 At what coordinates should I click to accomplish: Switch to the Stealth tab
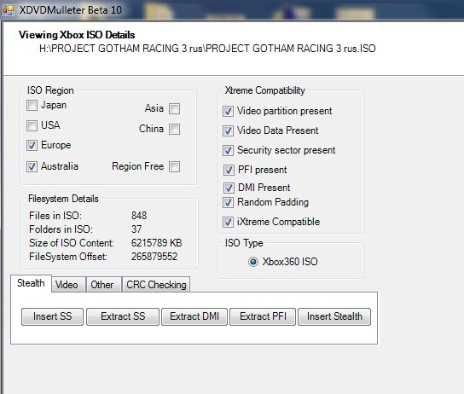pyautogui.click(x=31, y=283)
